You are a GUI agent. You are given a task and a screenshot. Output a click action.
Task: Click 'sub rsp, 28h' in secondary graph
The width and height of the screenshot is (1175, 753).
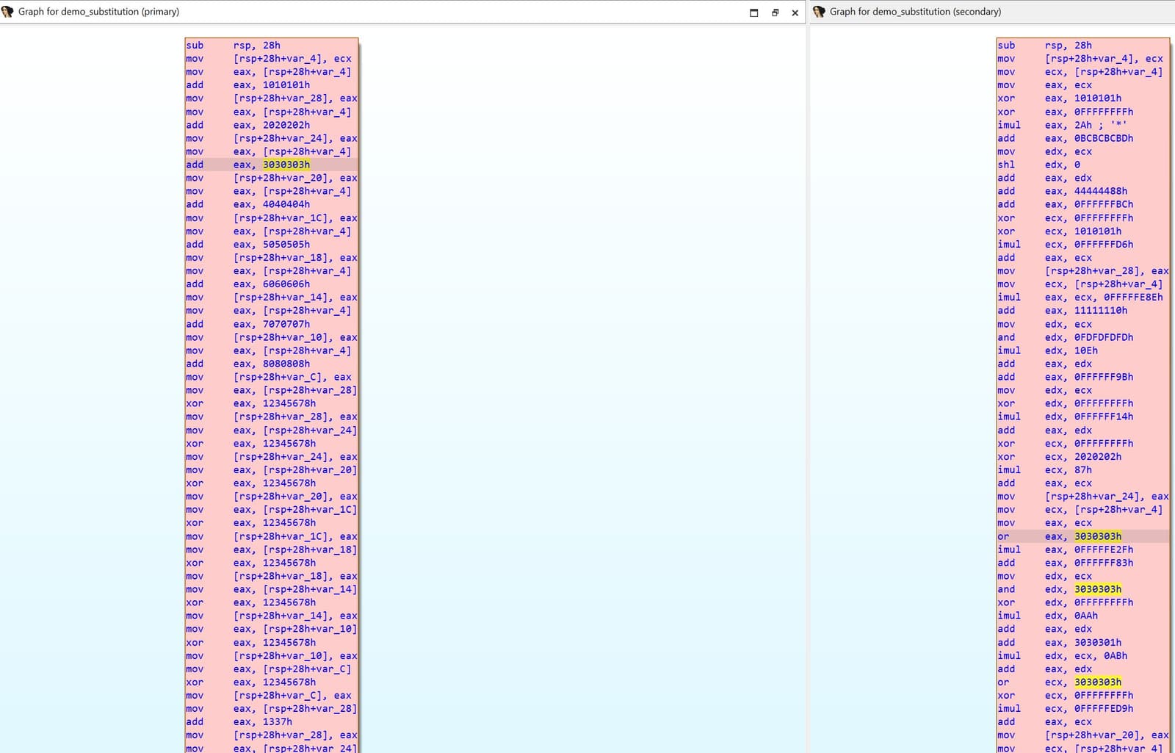click(1045, 46)
